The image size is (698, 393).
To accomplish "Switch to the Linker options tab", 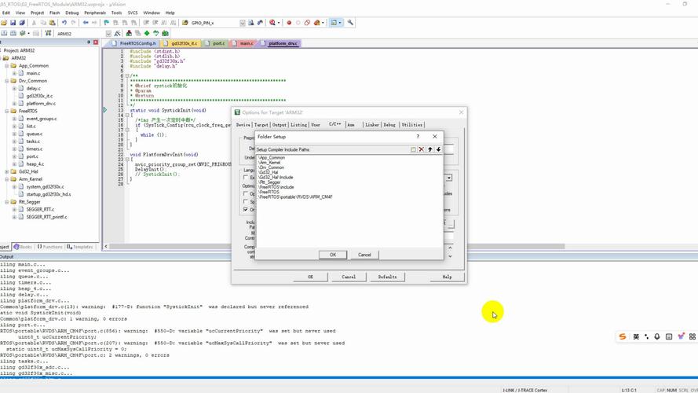I will pos(371,125).
